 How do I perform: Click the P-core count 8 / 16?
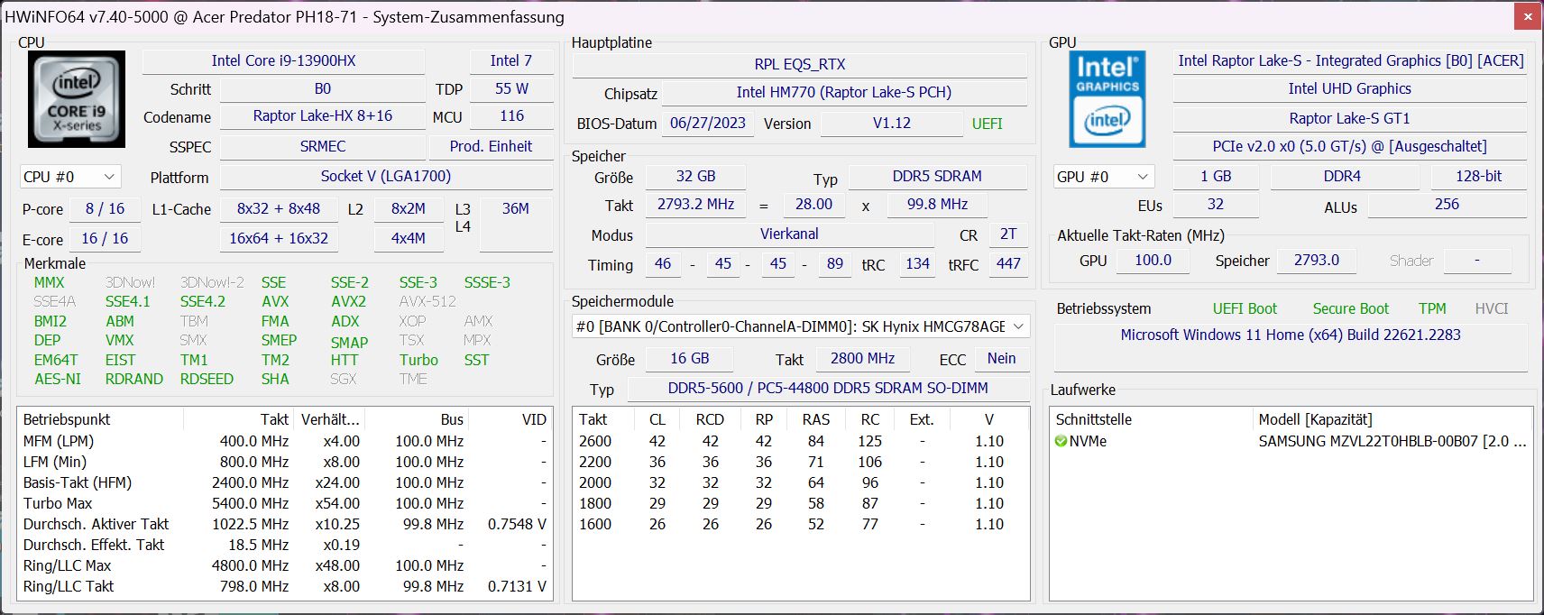tap(105, 209)
